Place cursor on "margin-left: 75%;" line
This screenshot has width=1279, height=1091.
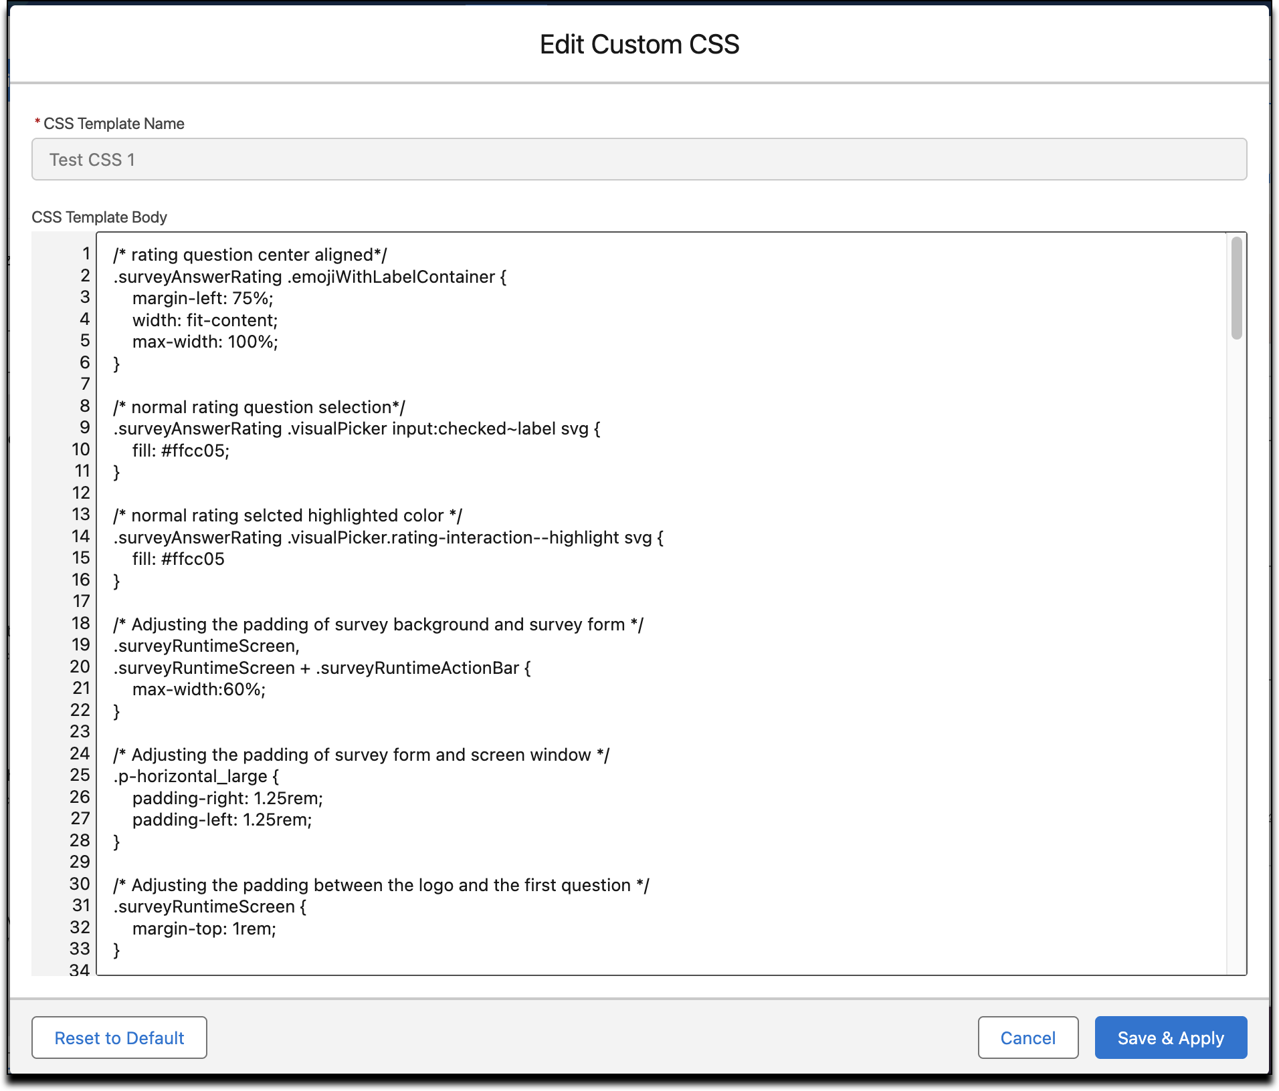tap(203, 298)
